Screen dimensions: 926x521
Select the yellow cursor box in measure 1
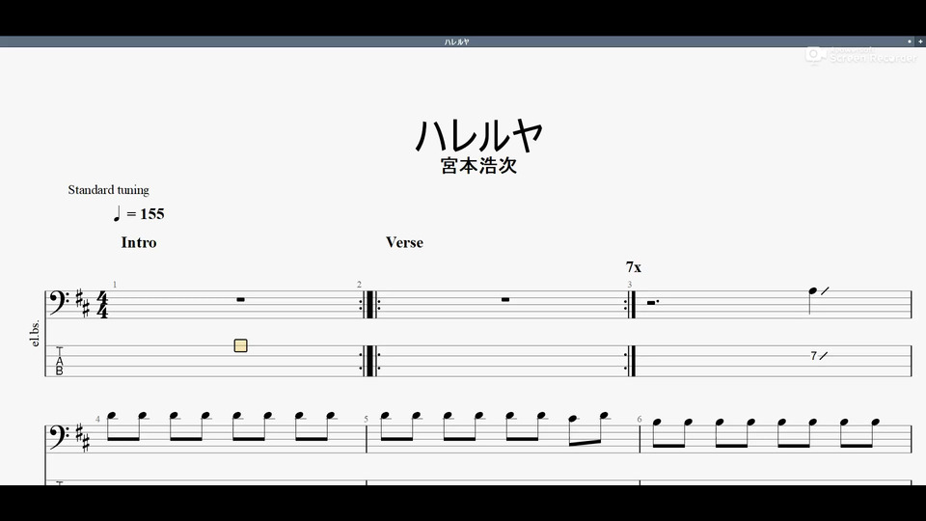240,345
